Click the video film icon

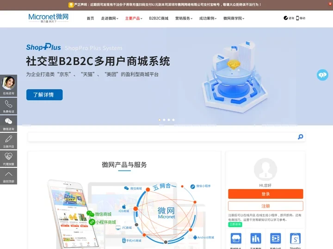276,238
